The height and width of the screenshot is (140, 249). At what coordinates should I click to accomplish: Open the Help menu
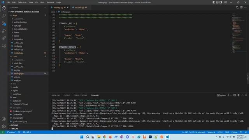pos(59,2)
